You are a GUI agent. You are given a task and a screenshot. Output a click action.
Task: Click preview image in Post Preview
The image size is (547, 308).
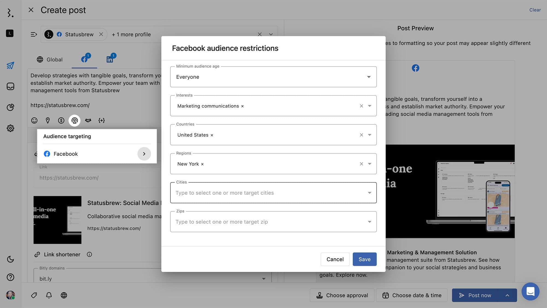click(450, 191)
